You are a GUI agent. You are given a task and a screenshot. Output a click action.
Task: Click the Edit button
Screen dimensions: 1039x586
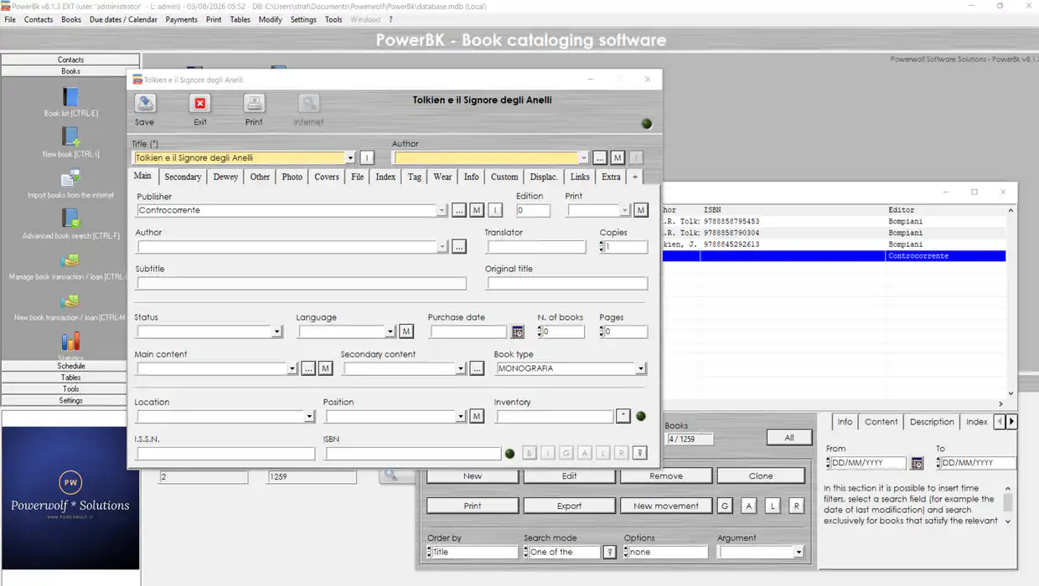[x=570, y=475]
